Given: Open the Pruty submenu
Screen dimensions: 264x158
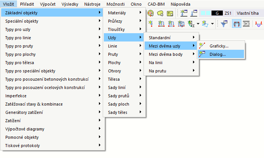Looking at the screenshot, I should coord(124,54).
